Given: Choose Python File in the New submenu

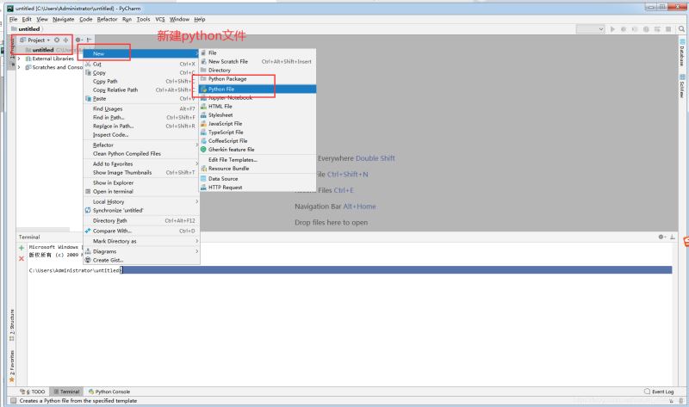Looking at the screenshot, I should pyautogui.click(x=258, y=89).
